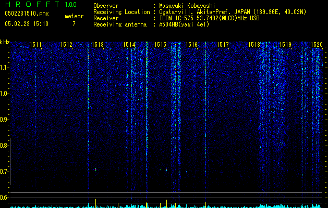Click the 0.6 kHz axis label

(x=4, y=198)
